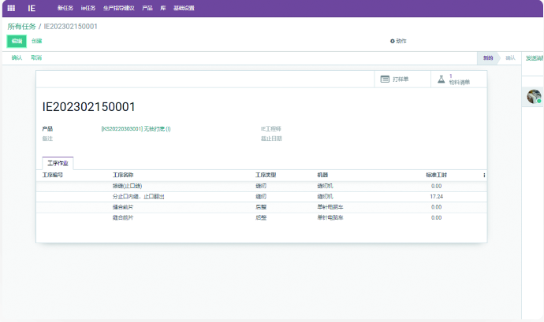544x322 pixels.
Task: Click the 创建 button
Action: click(x=37, y=41)
